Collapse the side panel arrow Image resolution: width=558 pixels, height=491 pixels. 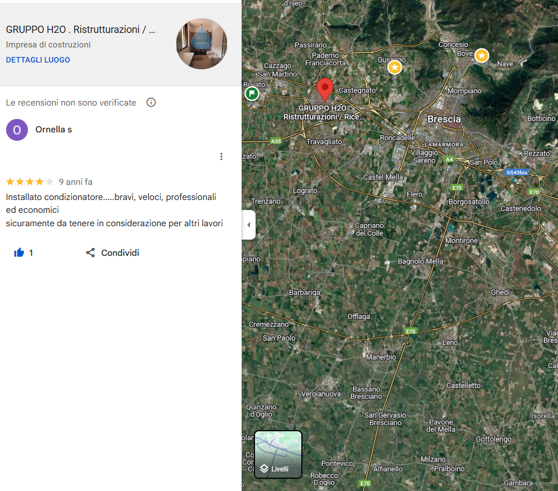(x=248, y=225)
